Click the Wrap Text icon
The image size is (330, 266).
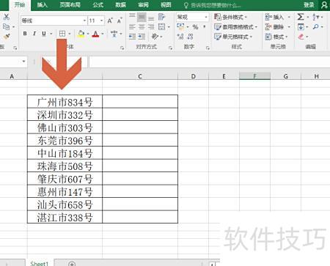point(161,17)
